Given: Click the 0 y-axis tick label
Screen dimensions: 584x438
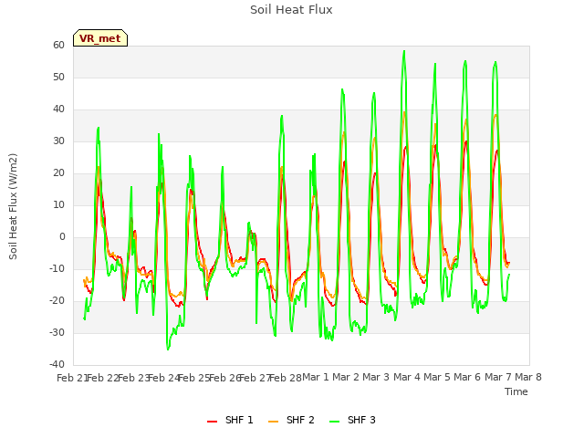Looking at the screenshot, I should point(62,237).
